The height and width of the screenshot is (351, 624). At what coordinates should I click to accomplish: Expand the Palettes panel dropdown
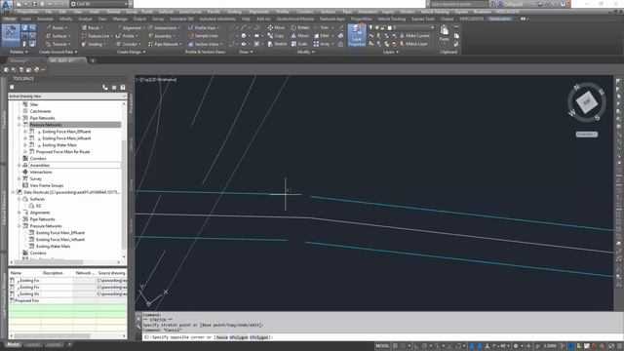(x=19, y=52)
